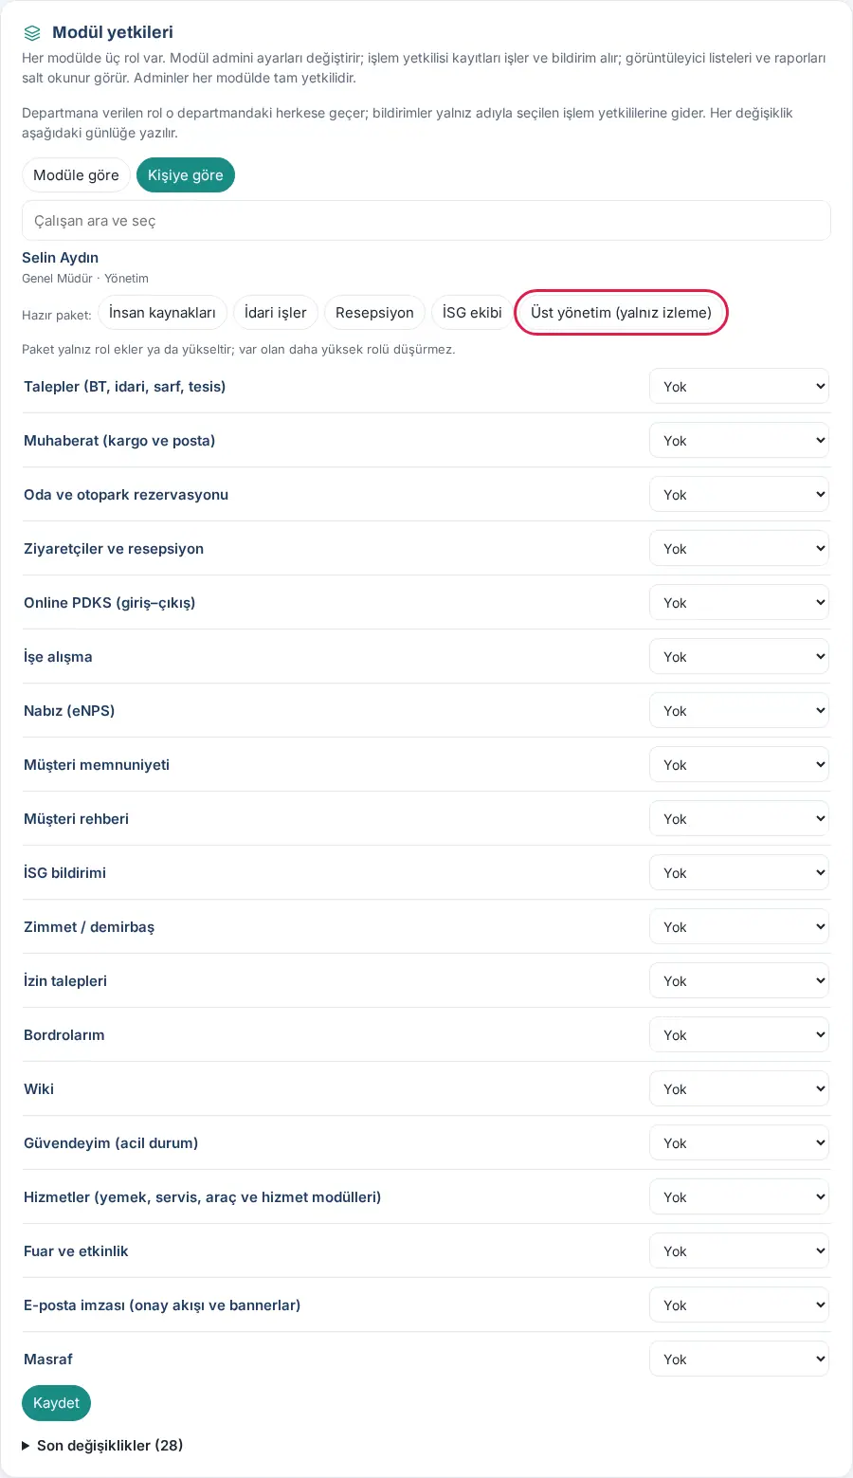This screenshot has height=1478, width=853.
Task: Focus the Çalışan ara ve seç field
Action: 426,221
